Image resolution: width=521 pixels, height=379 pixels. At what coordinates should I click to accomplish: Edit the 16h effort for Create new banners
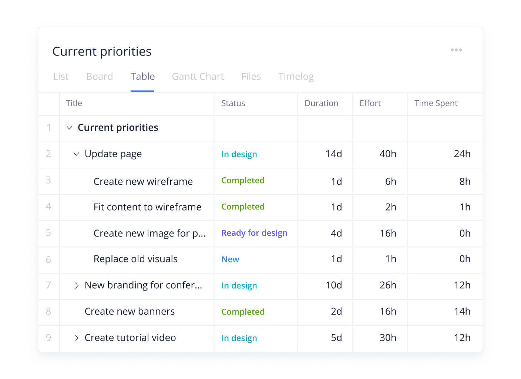[388, 311]
